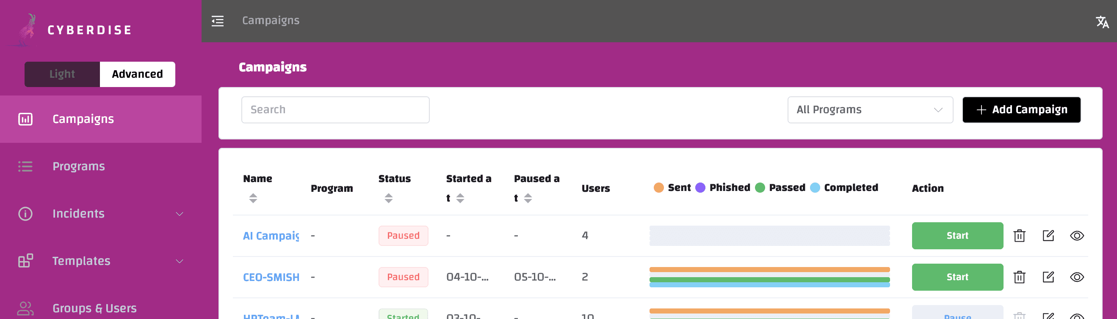The image size is (1117, 319).
Task: Click the Sent legend label
Action: pos(680,188)
